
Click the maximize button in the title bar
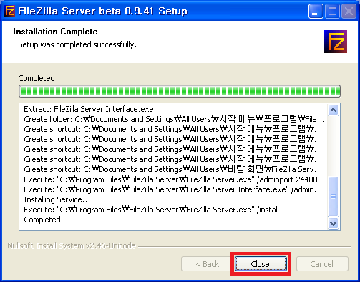click(333, 11)
